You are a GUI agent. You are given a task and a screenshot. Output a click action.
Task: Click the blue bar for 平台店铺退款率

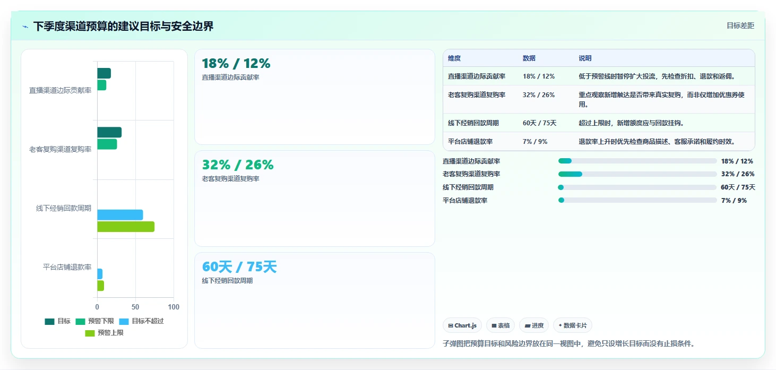coord(100,274)
